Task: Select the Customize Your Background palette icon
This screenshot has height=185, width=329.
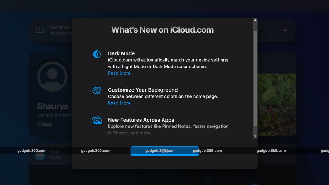Action: pyautogui.click(x=97, y=90)
